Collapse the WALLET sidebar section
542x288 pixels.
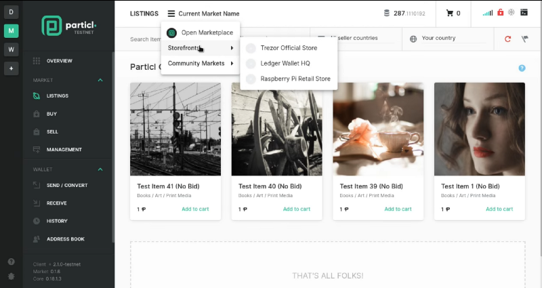pyautogui.click(x=100, y=169)
